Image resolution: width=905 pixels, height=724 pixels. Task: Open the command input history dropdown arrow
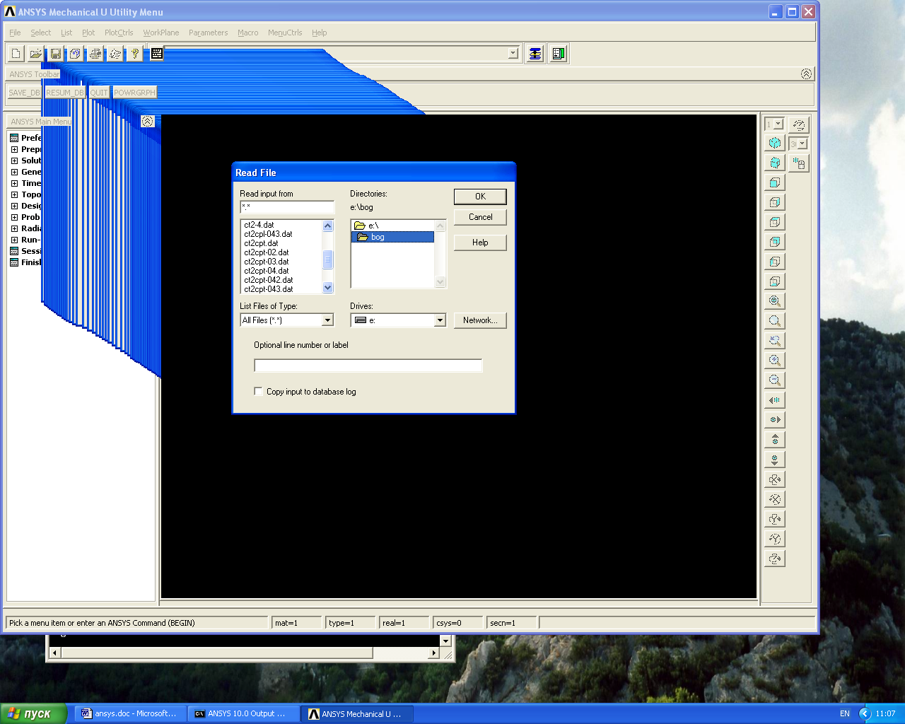pos(513,53)
